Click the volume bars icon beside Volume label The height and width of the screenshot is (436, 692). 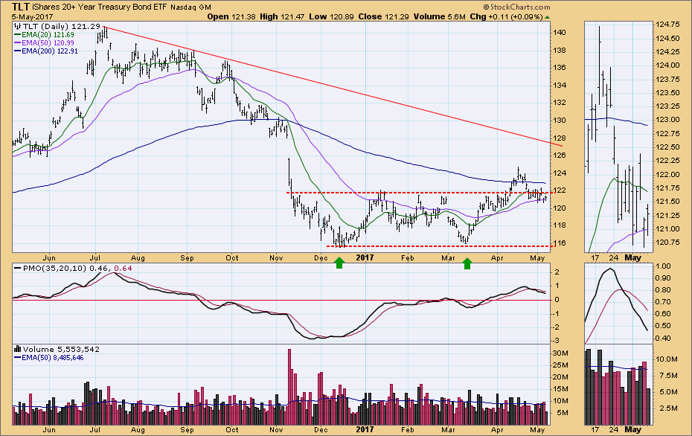click(x=18, y=349)
